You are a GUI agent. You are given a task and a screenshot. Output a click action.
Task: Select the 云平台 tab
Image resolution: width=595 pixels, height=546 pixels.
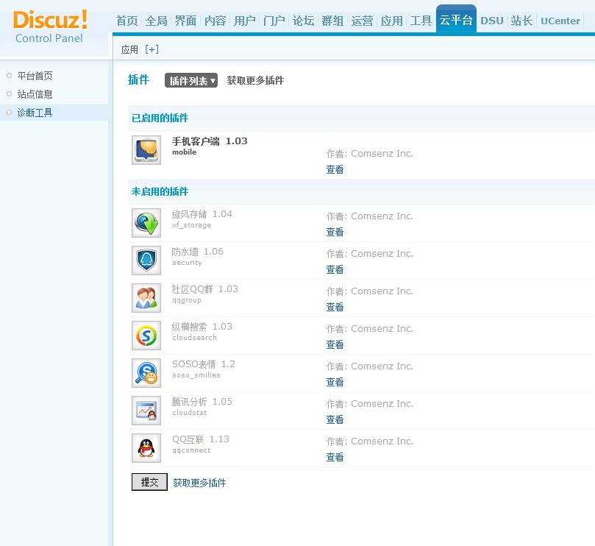coord(456,20)
